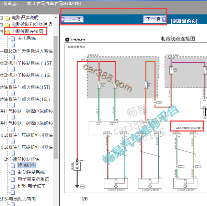Collapse the 电路线路连接图 tree node

point(1,32)
